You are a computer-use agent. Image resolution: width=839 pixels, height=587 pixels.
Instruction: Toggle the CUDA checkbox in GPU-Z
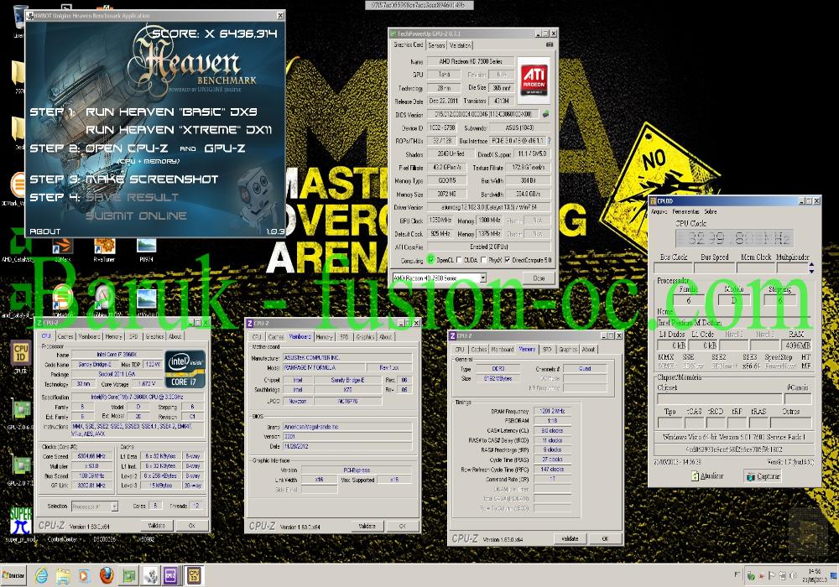click(x=460, y=260)
